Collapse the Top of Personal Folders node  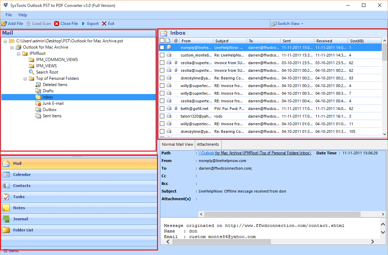25,78
